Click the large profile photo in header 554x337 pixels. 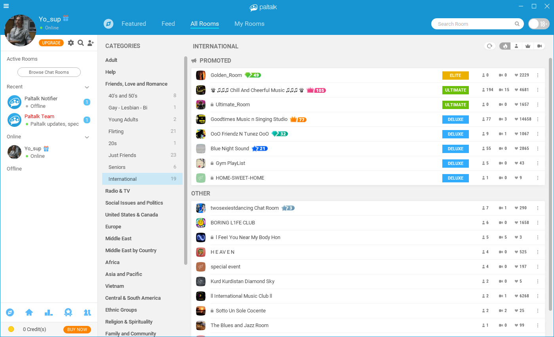[x=20, y=31]
